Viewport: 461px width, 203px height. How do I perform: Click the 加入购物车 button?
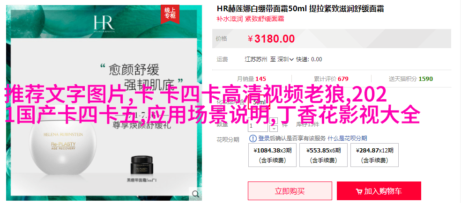tap(379, 191)
